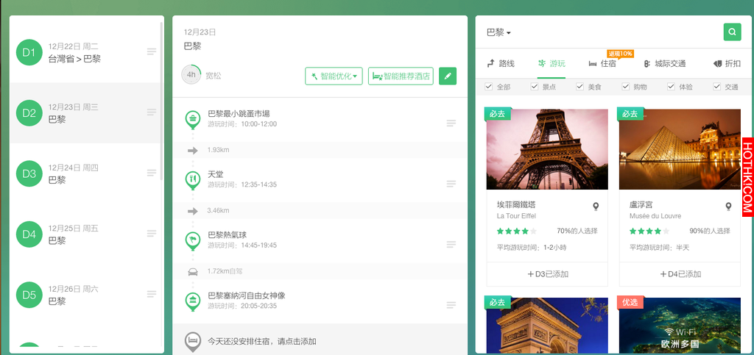The width and height of the screenshot is (754, 355).
Task: Toggle the 交通 checkbox
Action: pyautogui.click(x=717, y=86)
